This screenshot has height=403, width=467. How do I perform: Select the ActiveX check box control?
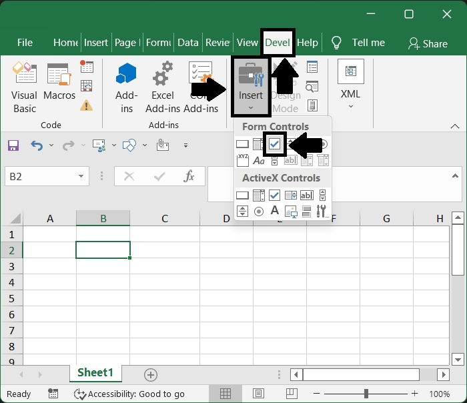pyautogui.click(x=274, y=195)
